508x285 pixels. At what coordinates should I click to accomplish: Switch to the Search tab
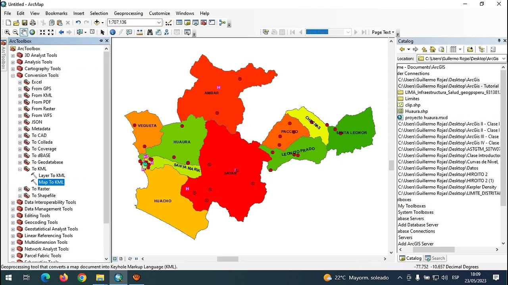pos(435,258)
